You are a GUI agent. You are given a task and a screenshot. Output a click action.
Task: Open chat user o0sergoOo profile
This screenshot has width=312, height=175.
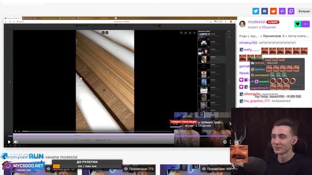pos(252,94)
